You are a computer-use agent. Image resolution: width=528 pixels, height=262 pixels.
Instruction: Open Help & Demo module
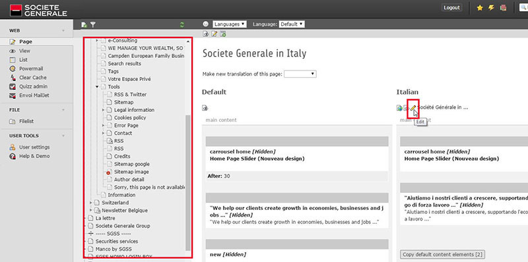click(34, 156)
